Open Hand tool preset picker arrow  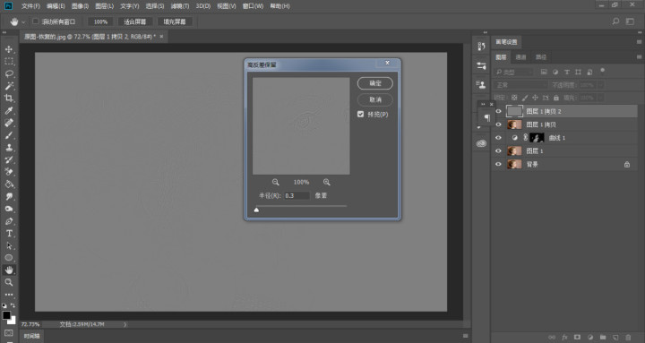(x=23, y=21)
